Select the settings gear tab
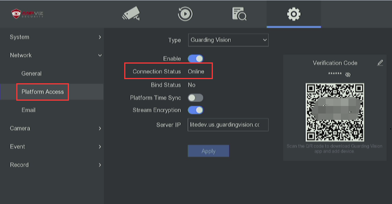 [x=294, y=14]
